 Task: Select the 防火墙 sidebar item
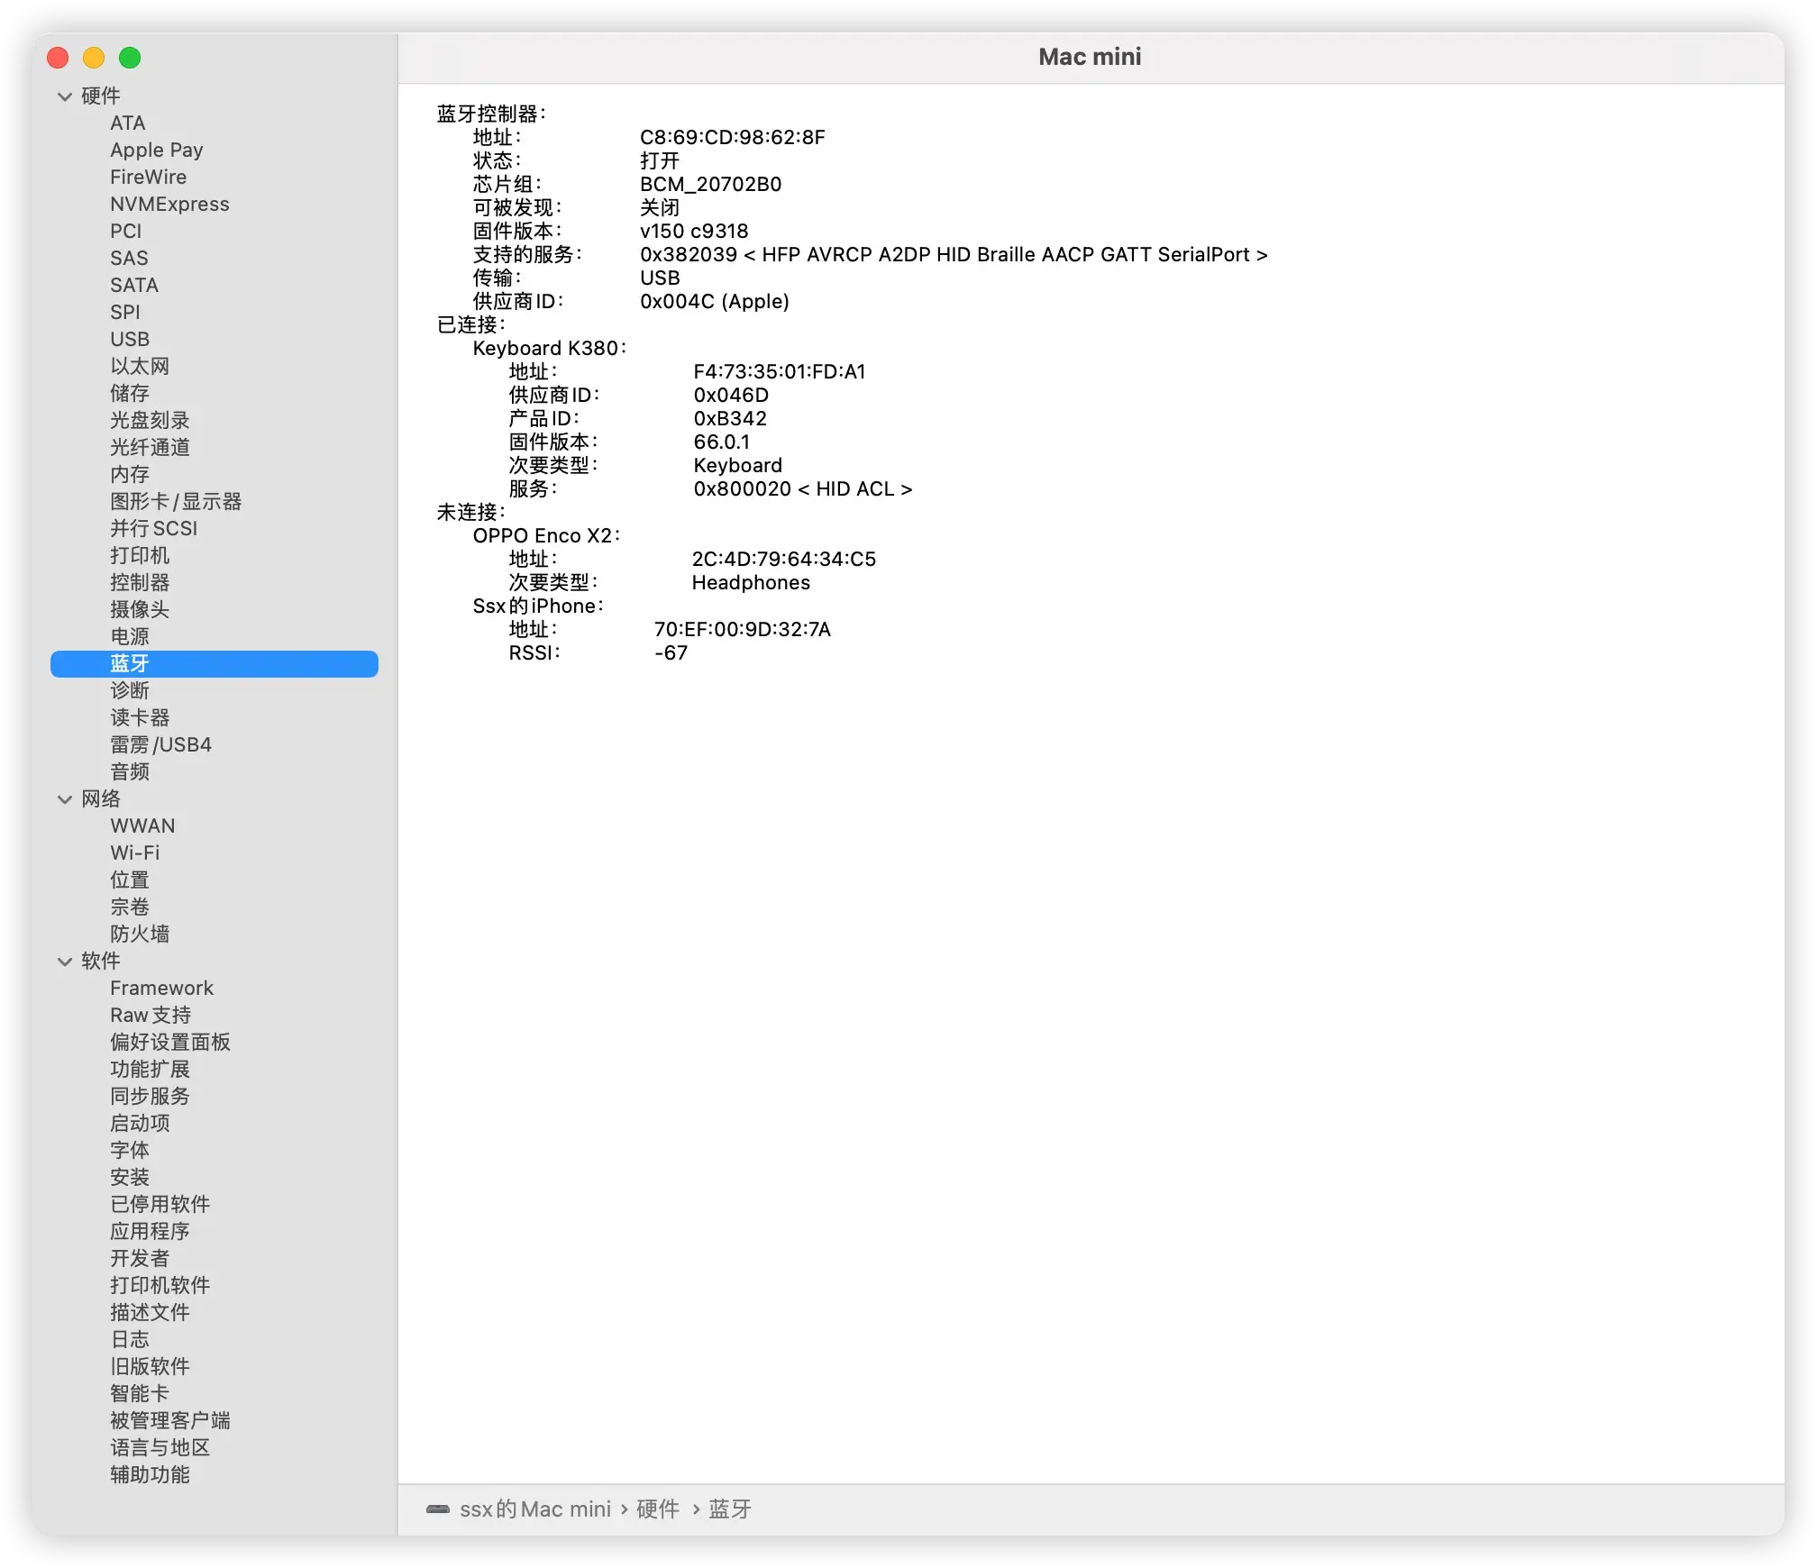[140, 934]
